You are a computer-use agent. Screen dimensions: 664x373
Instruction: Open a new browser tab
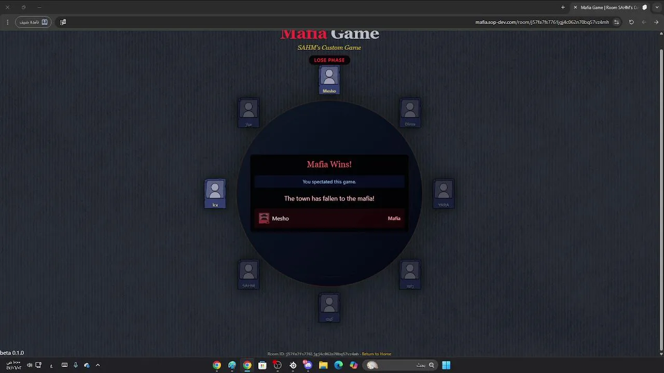pos(563,7)
